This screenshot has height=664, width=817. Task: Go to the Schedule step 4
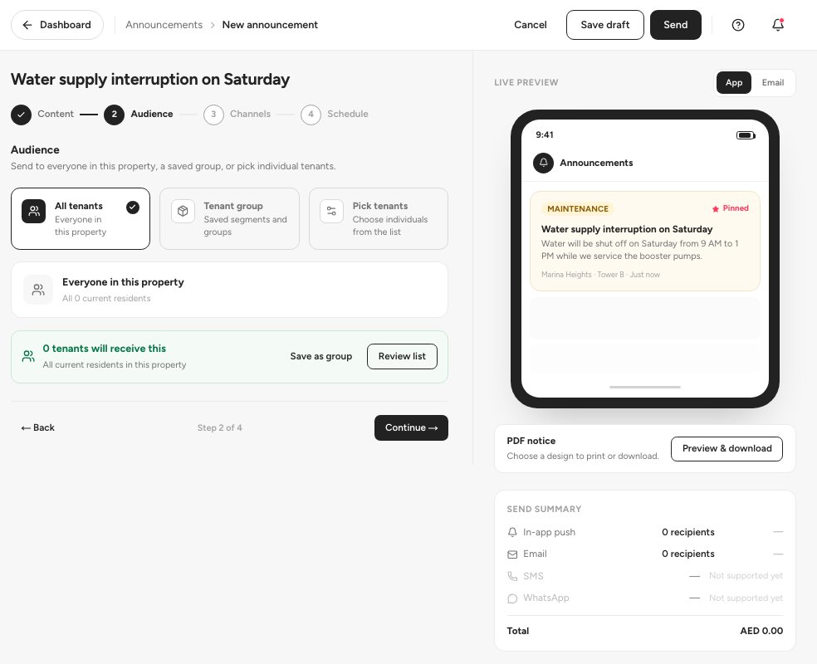(335, 115)
